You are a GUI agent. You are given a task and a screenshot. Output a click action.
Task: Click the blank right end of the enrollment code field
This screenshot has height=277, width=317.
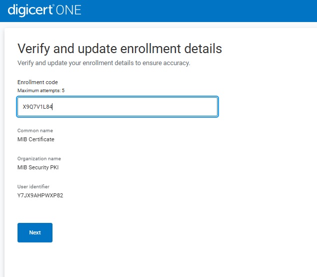190,107
